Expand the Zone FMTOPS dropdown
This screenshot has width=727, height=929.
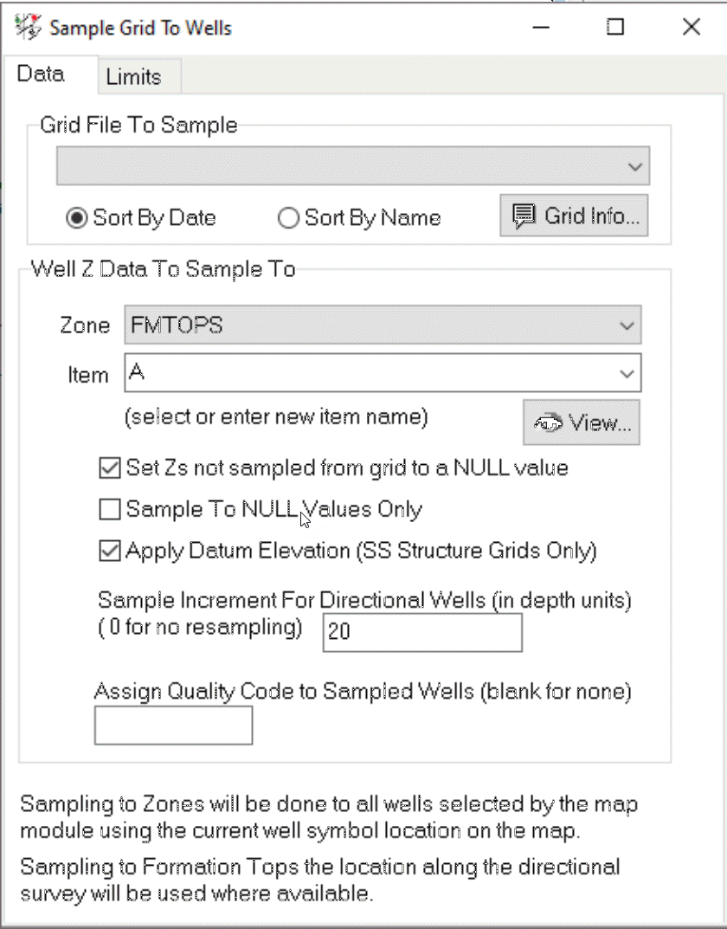point(627,326)
